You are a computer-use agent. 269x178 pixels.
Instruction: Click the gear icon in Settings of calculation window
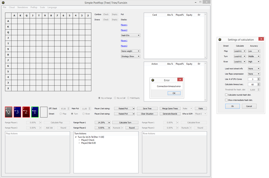(220, 39)
